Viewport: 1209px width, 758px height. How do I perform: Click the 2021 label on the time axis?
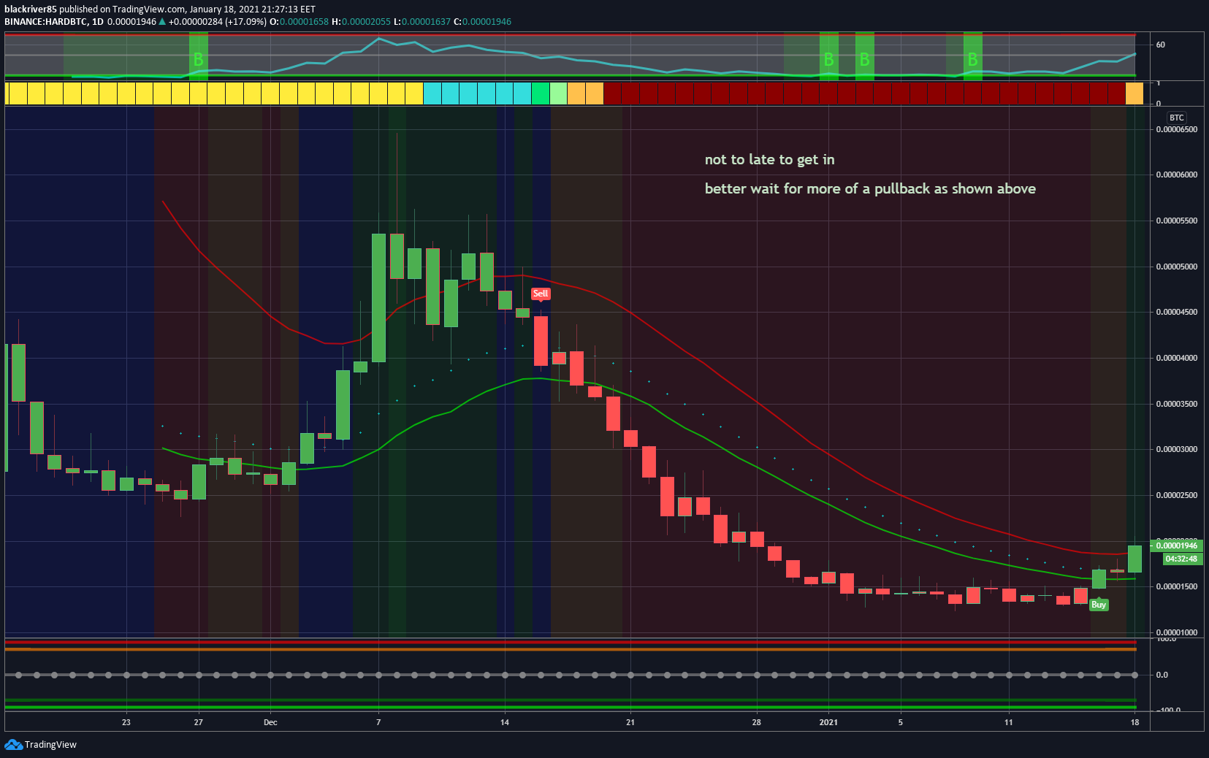click(828, 722)
